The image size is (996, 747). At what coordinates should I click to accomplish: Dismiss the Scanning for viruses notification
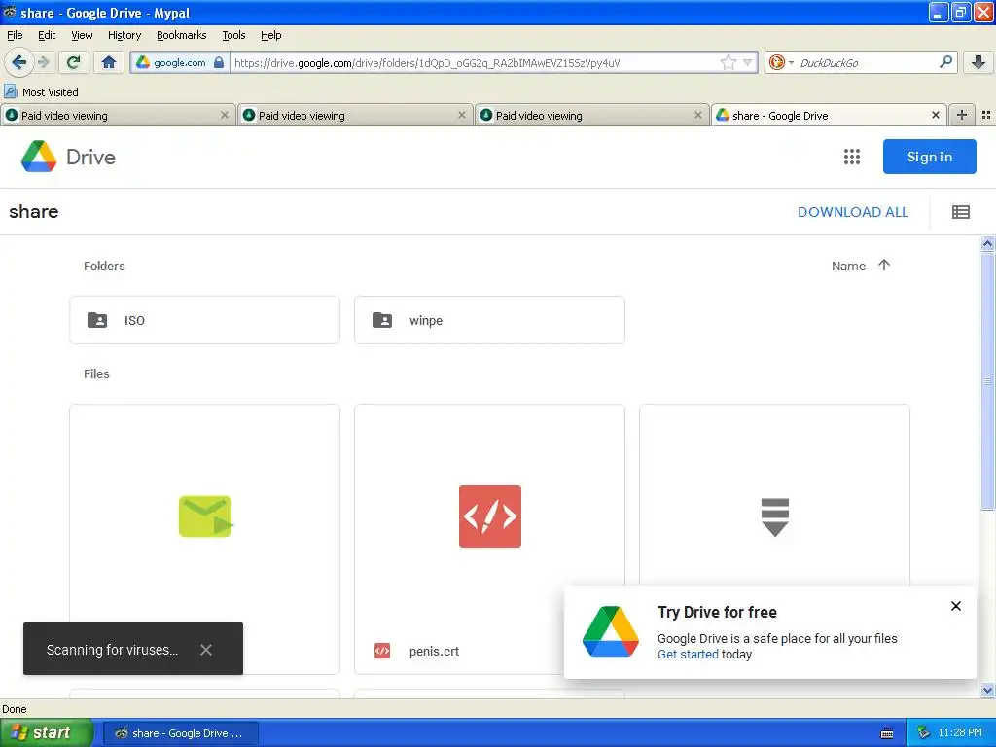(x=206, y=650)
